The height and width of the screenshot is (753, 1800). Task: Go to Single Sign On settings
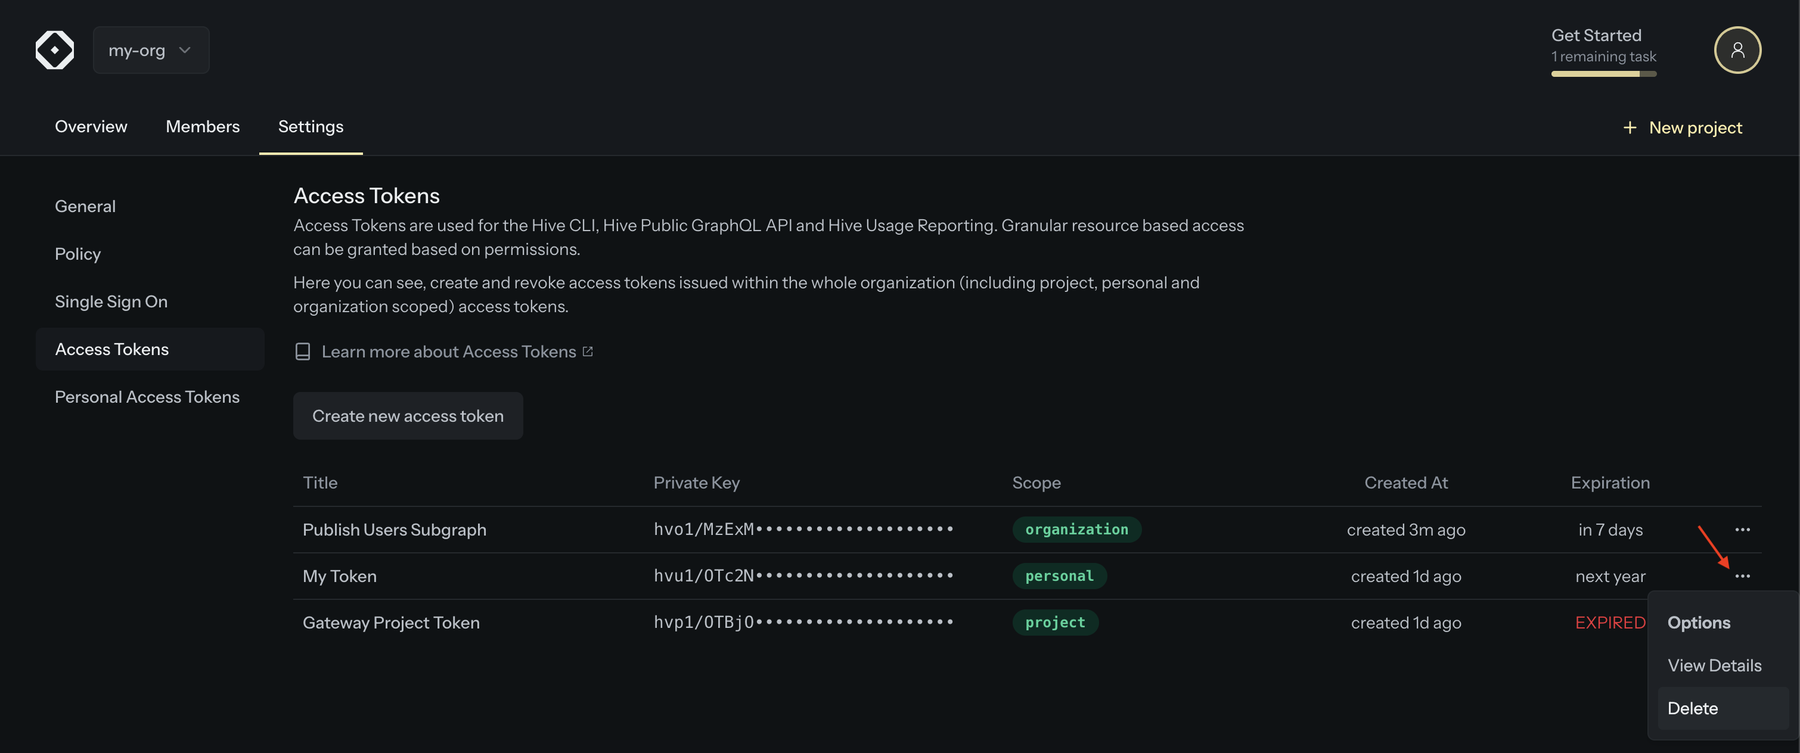[111, 301]
